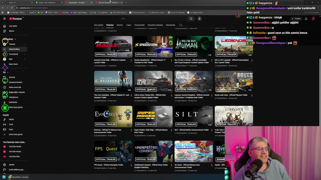Click the Oluştur create button
The height and width of the screenshot is (180, 321).
click(x=296, y=18)
